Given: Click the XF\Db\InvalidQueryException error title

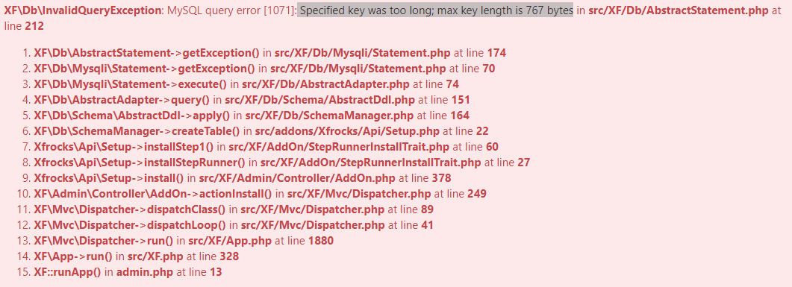Looking at the screenshot, I should [82, 10].
